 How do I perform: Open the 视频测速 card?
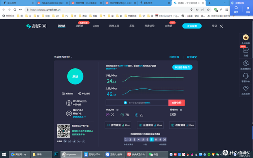click(x=183, y=125)
